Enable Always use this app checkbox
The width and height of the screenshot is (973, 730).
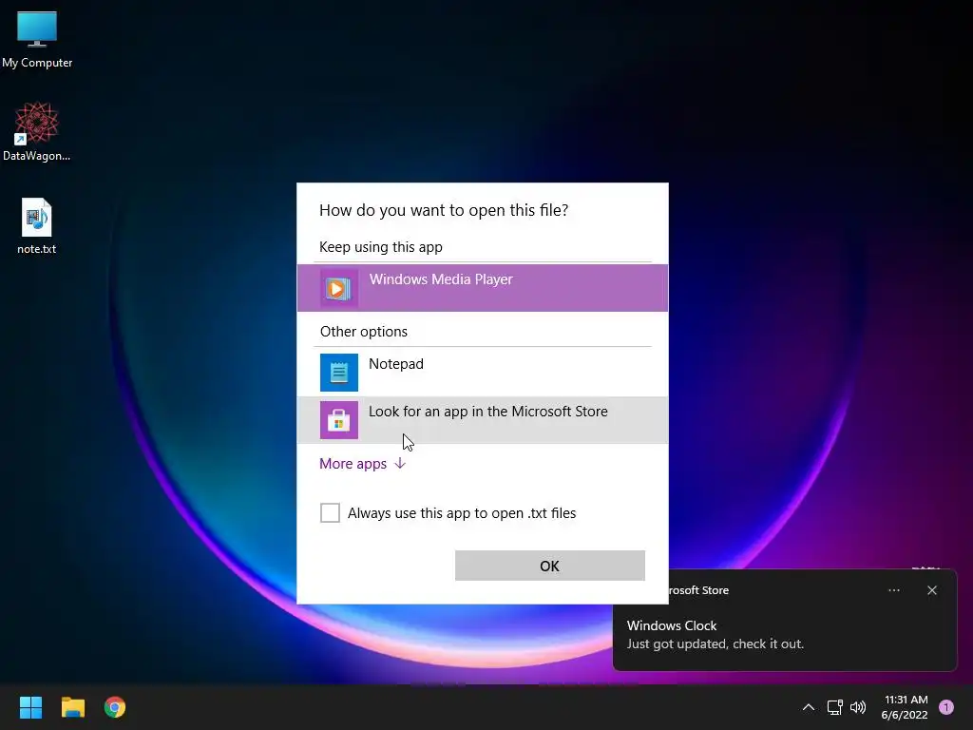330,512
